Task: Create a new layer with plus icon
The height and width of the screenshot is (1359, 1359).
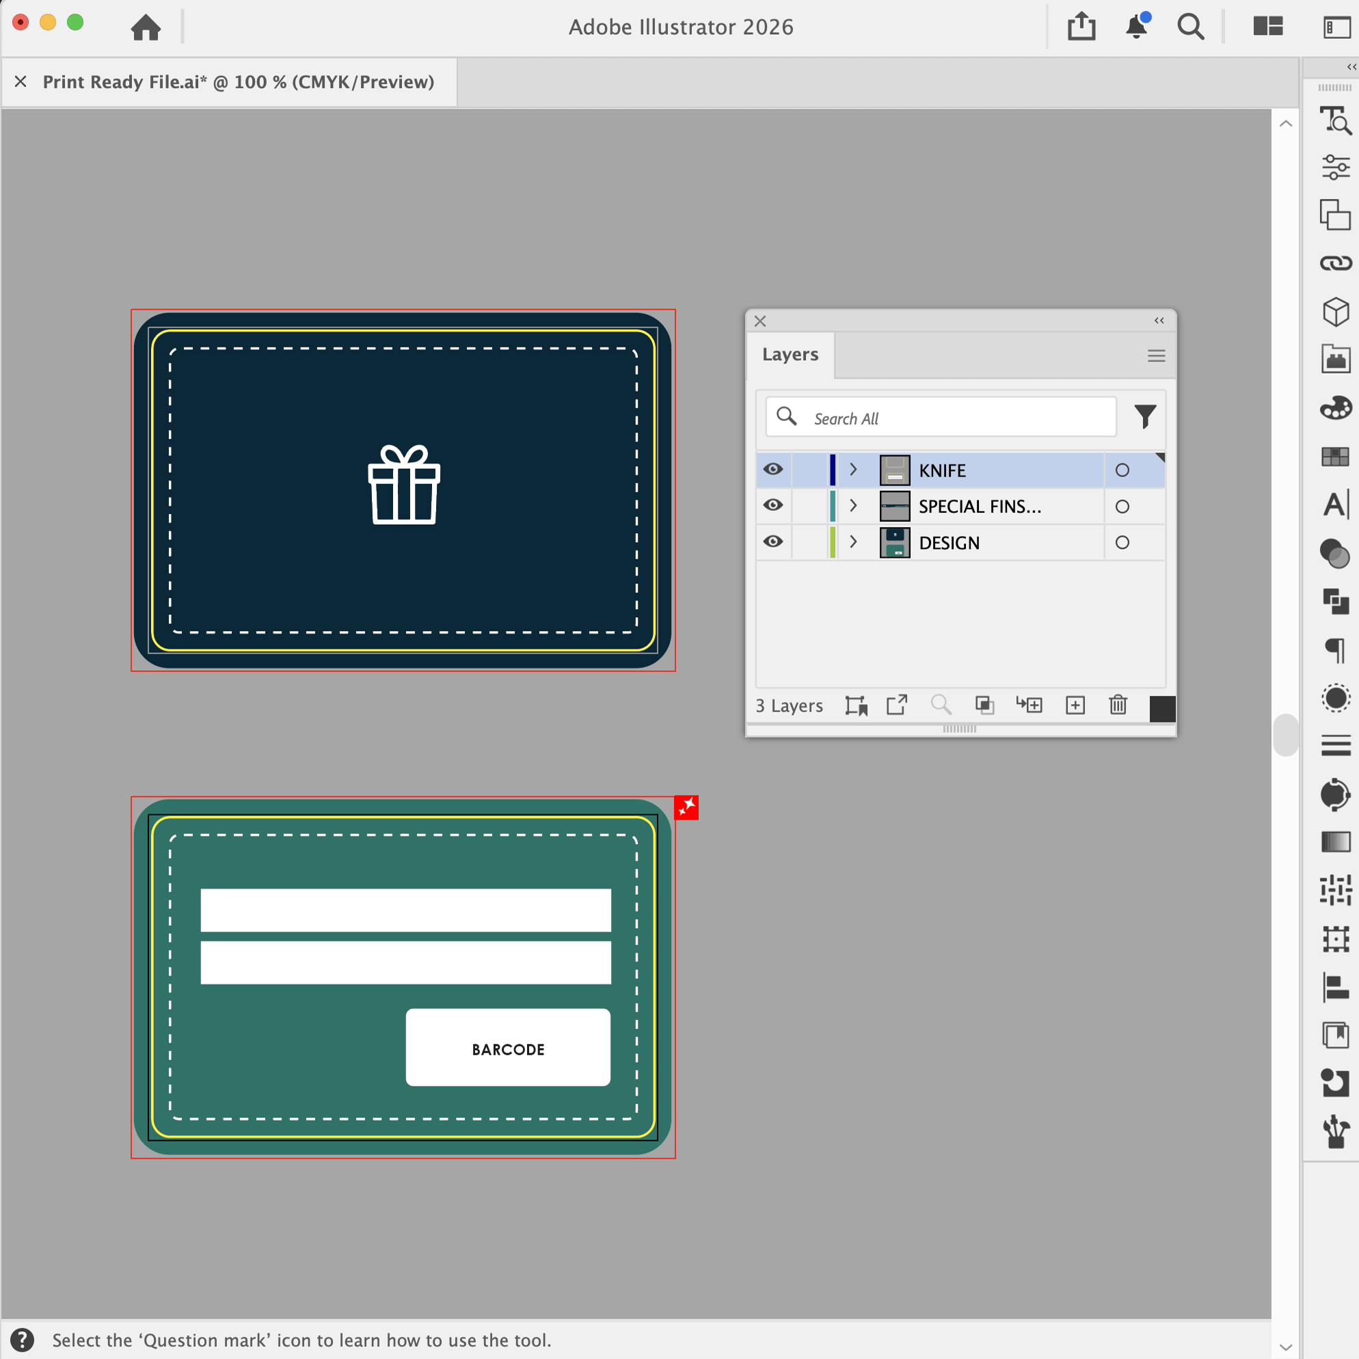Action: [1075, 705]
